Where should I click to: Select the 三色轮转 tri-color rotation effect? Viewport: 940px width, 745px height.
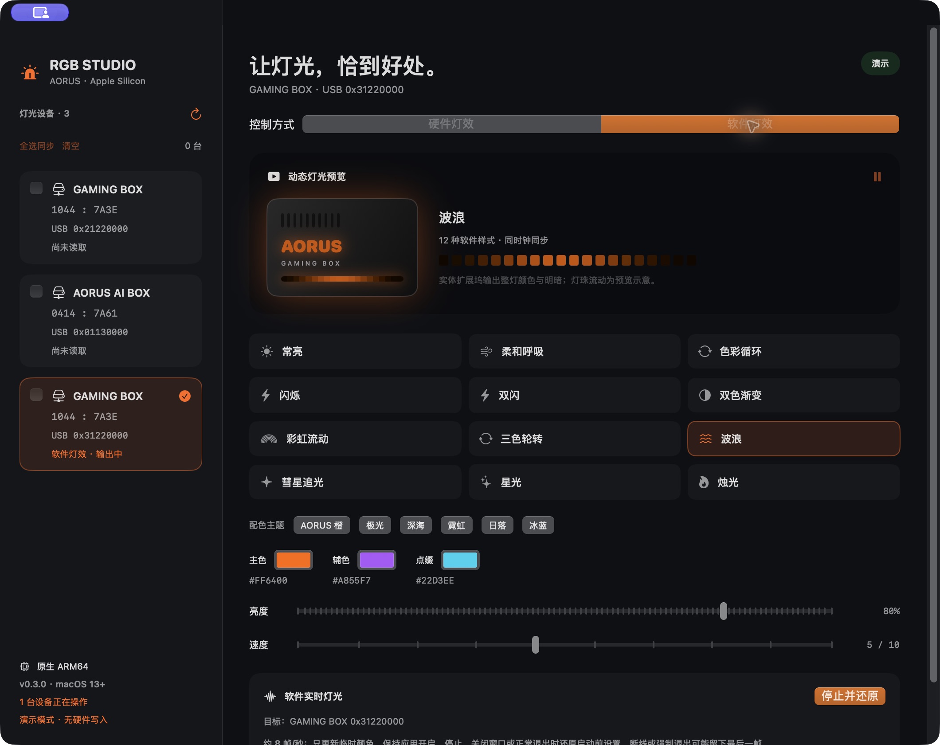574,439
